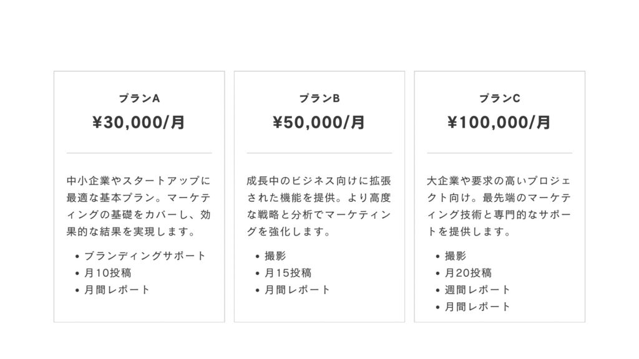Viewport: 639px width, 359px height.
Task: Select the ¥100,000/月 price
Action: pyautogui.click(x=499, y=123)
